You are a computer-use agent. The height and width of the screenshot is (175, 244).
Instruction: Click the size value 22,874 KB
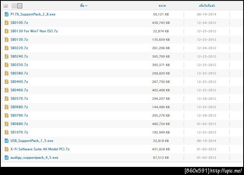coord(161,31)
